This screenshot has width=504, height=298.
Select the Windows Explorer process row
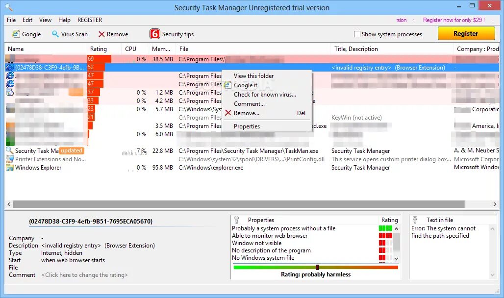[x=252, y=168]
